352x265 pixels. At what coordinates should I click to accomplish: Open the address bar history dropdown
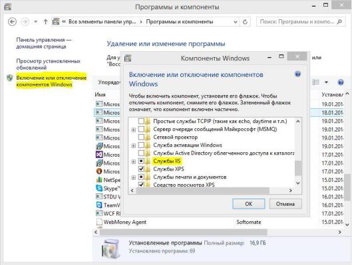pyautogui.click(x=236, y=22)
